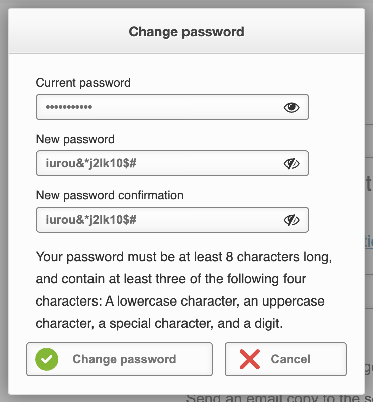Click the green checkmark icon
Image resolution: width=373 pixels, height=402 pixels.
[x=47, y=359]
